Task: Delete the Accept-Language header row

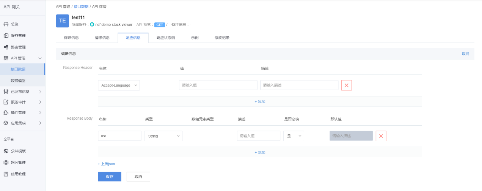Action: (346, 85)
